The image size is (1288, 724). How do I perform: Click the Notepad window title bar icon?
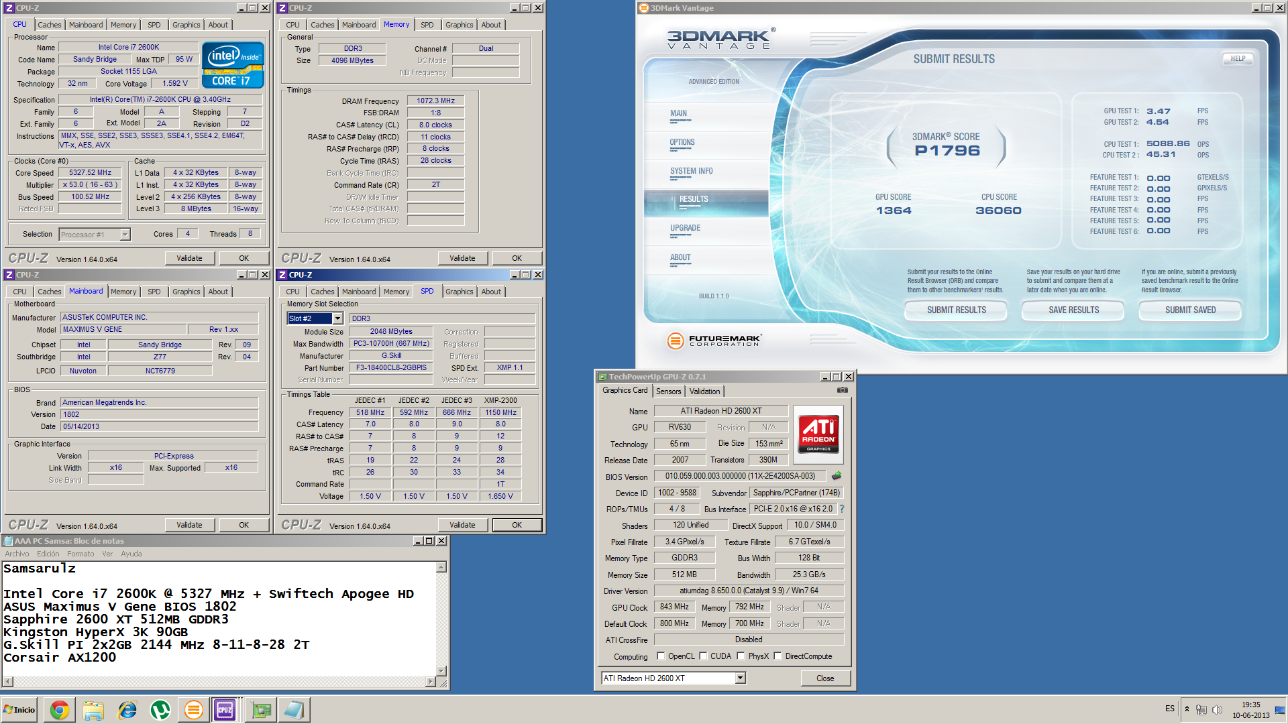click(x=8, y=541)
